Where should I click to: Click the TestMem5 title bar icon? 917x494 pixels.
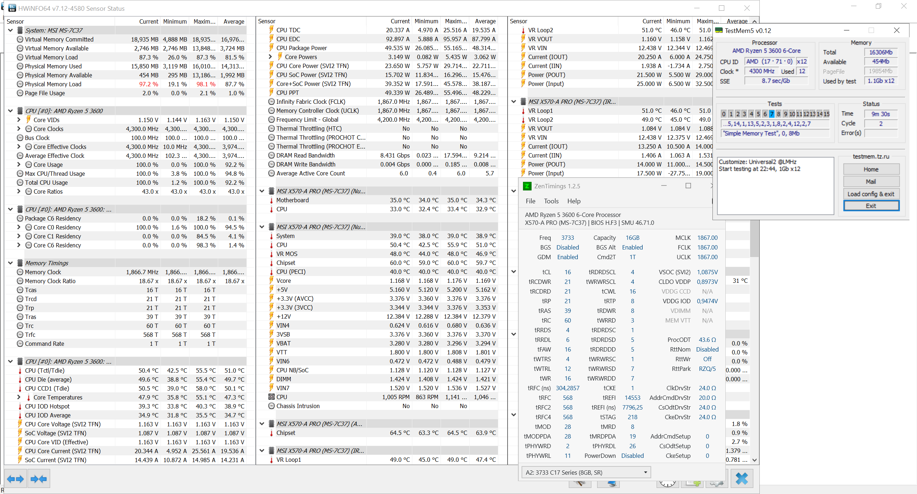point(719,30)
